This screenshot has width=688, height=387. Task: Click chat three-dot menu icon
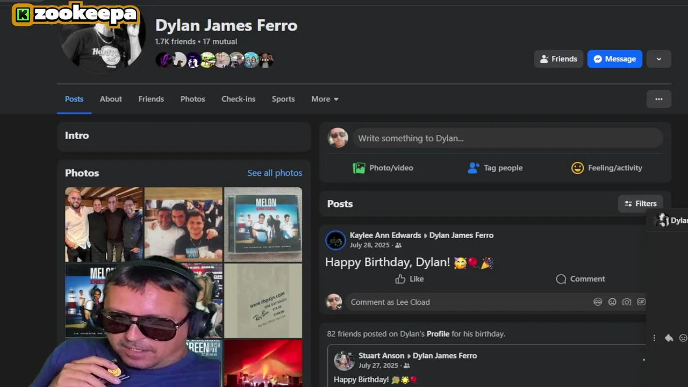[654, 338]
